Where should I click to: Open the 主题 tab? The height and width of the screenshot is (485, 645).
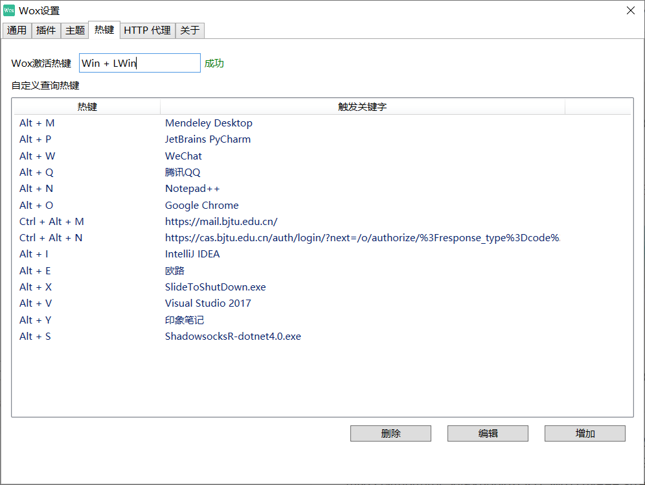click(75, 30)
